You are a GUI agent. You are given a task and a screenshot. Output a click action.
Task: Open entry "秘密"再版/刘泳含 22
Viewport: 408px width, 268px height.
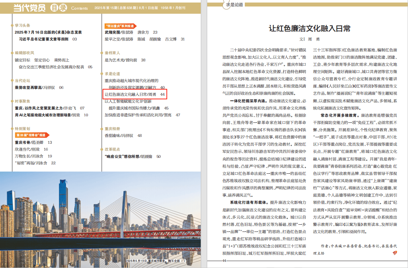coord(35,163)
